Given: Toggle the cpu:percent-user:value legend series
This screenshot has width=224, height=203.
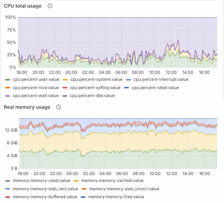Looking at the screenshot, I should 35,79.
